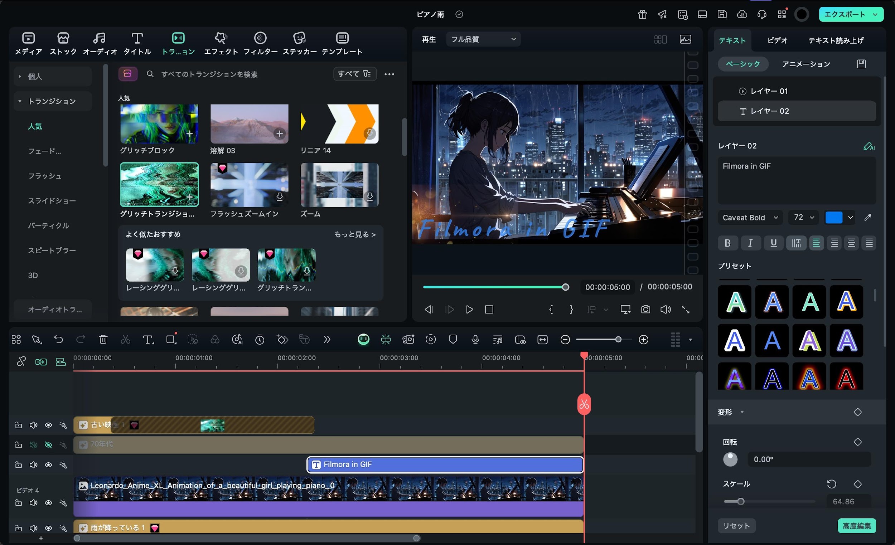The image size is (895, 545).
Task: Click the voiceover microphone icon
Action: tap(475, 340)
